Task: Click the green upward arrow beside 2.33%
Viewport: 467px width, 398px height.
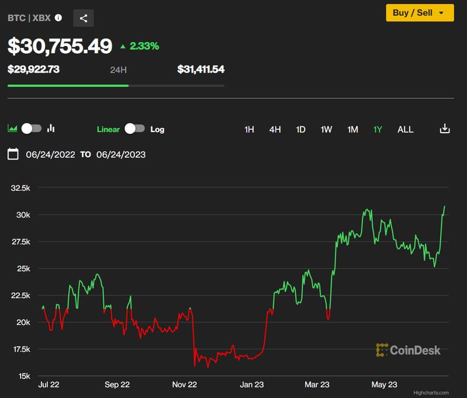Action: click(123, 46)
